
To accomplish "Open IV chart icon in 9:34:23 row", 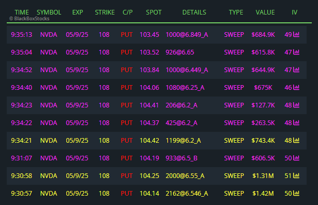I will tap(296, 105).
